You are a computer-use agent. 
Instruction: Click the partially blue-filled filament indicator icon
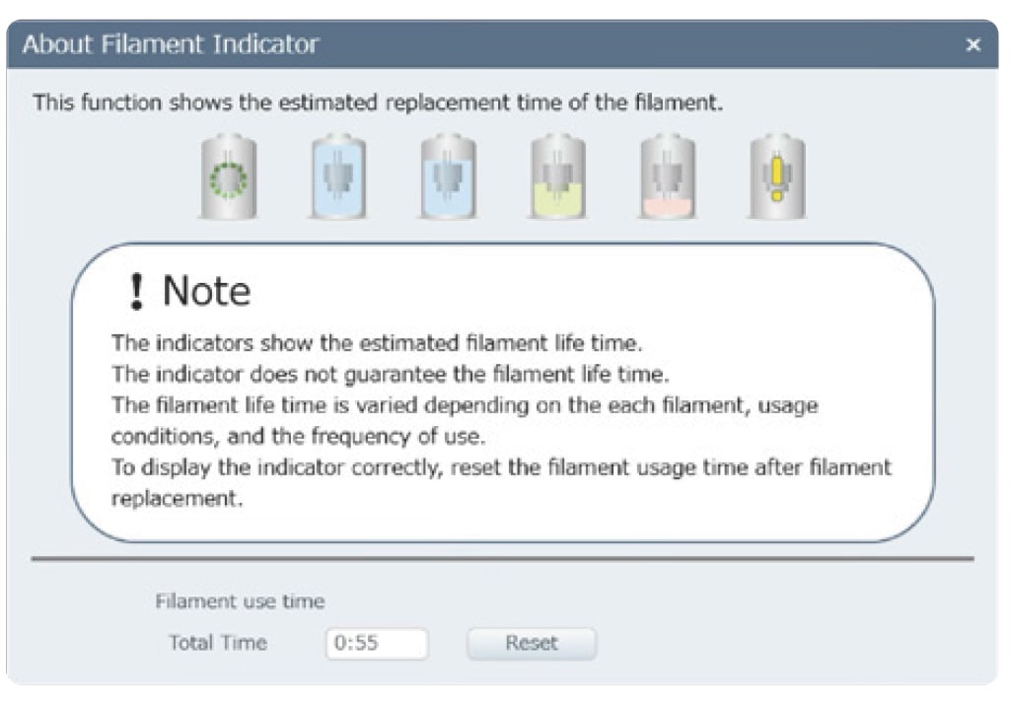tap(449, 177)
